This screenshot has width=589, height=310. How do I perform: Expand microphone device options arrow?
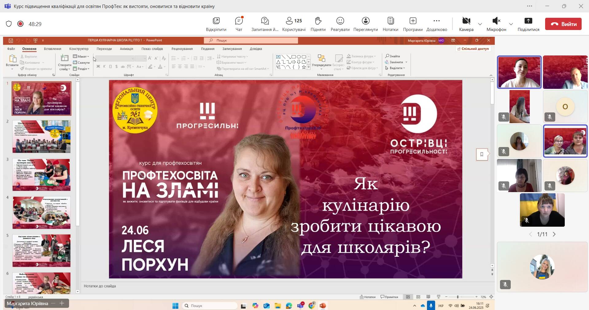[511, 24]
